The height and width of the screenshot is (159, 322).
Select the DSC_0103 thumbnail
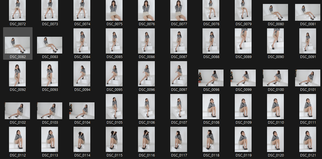(x=50, y=111)
